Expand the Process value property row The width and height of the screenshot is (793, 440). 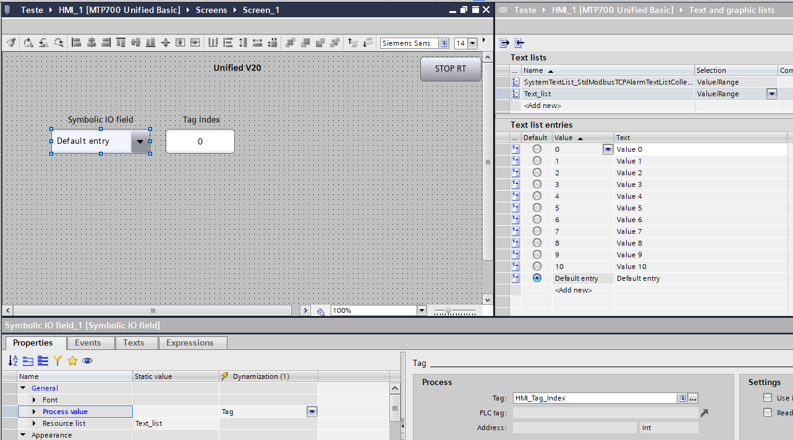[35, 412]
